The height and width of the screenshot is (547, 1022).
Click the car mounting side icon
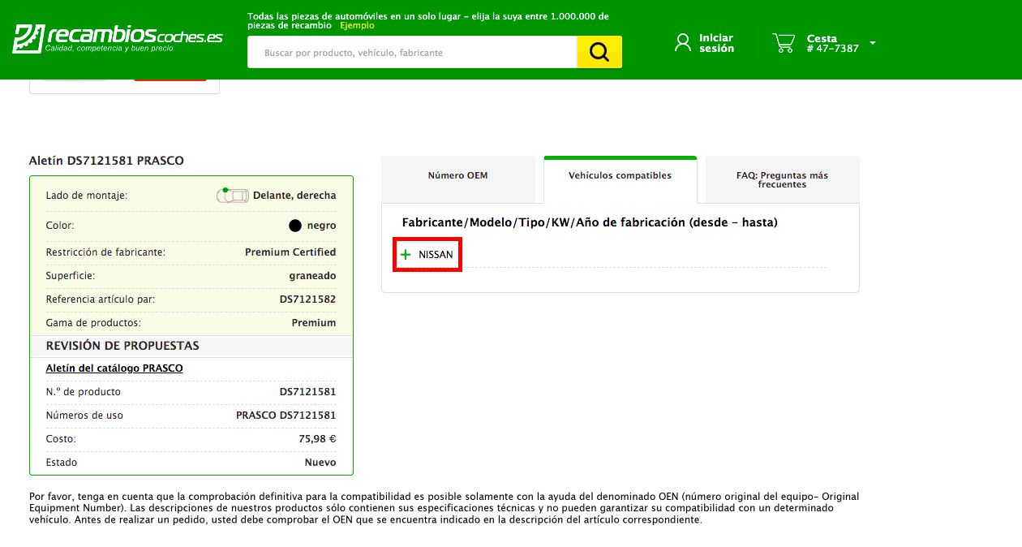(x=233, y=195)
